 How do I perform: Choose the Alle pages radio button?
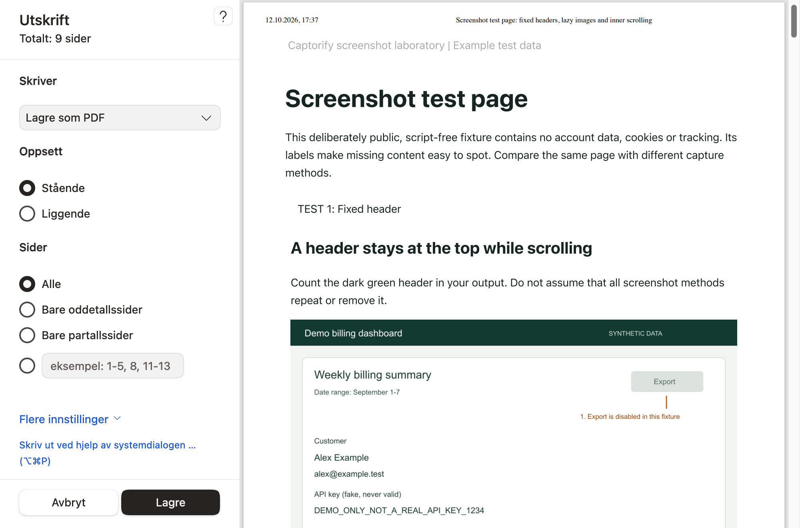[27, 284]
